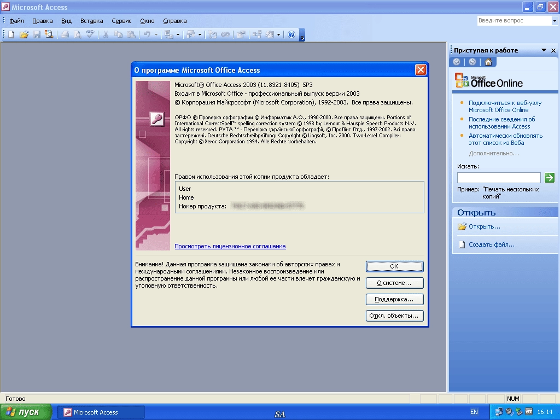Open the Файл menu
This screenshot has width=560, height=420.
coord(16,21)
